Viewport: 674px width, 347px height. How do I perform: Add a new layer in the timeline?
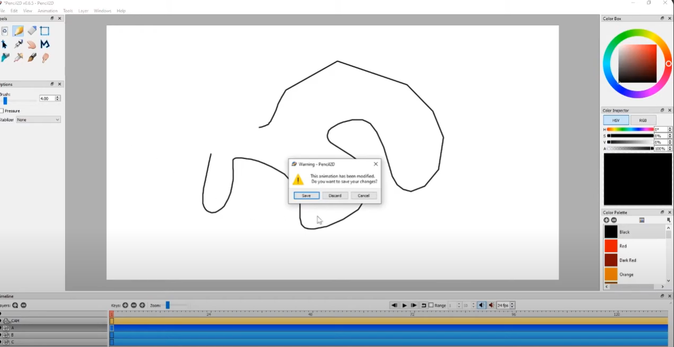[15, 305]
